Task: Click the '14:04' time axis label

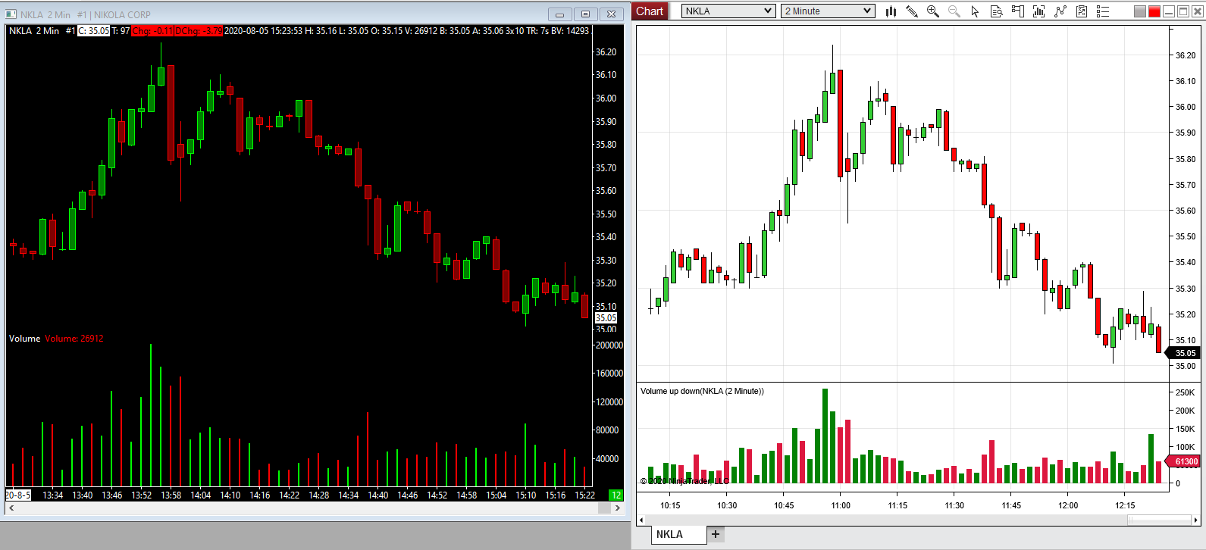Action: [200, 495]
